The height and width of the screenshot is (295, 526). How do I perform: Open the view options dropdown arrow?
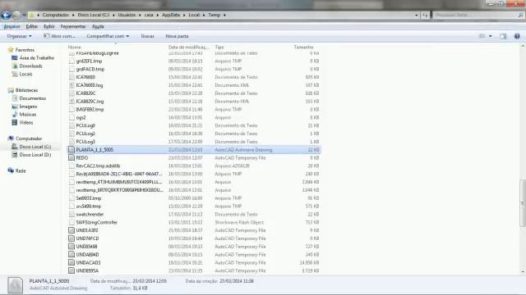point(491,36)
